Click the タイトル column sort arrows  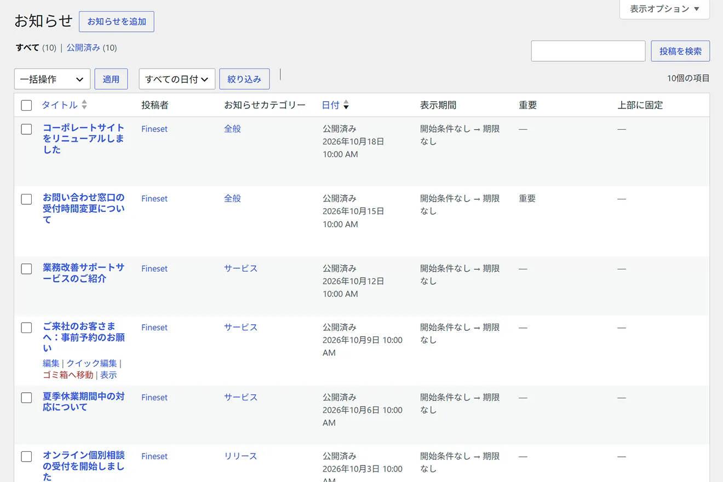84,105
